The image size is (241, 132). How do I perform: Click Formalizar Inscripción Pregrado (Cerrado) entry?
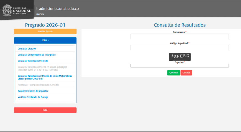(x=38, y=85)
